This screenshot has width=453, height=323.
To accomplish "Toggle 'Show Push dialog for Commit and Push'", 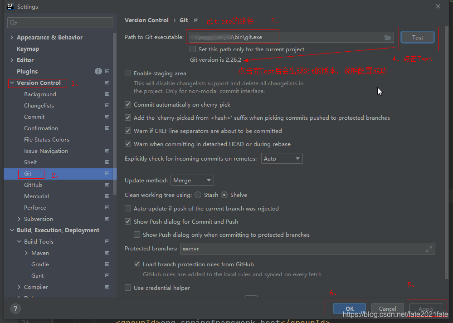I will coord(128,221).
